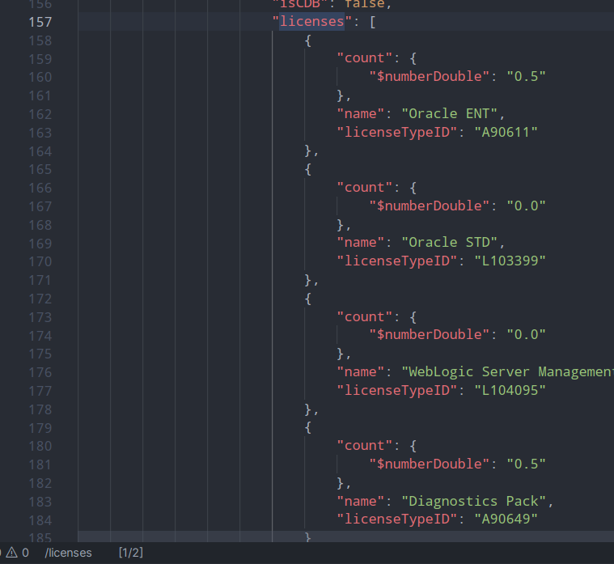This screenshot has height=564, width=614.
Task: Click the "WebLogic Server Management" name value
Action: [x=507, y=371]
